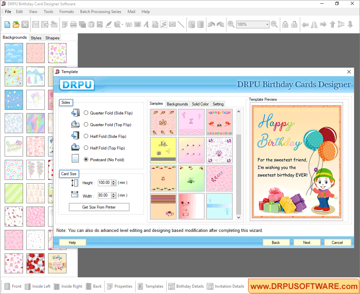Select the barcode tool icon
Screen dimensions: 360x294
click(138, 24)
